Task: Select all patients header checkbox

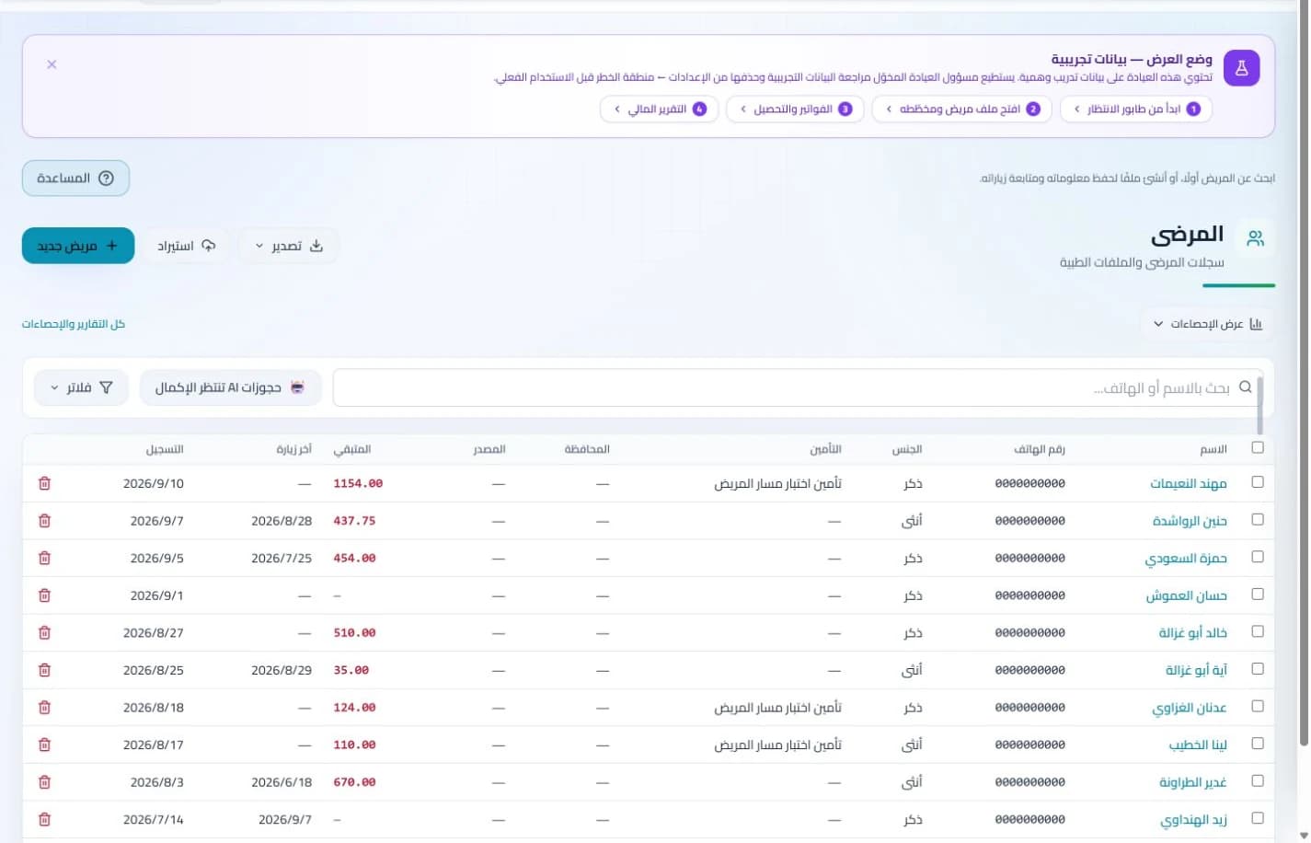Action: [1258, 447]
